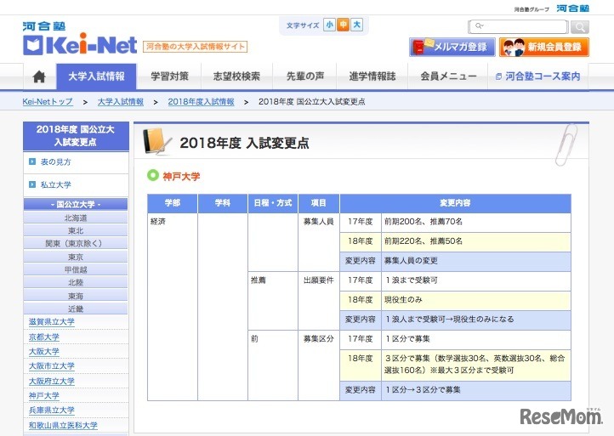614x436 pixels.
Task: Open 新規会員登録 button
Action: [x=544, y=47]
